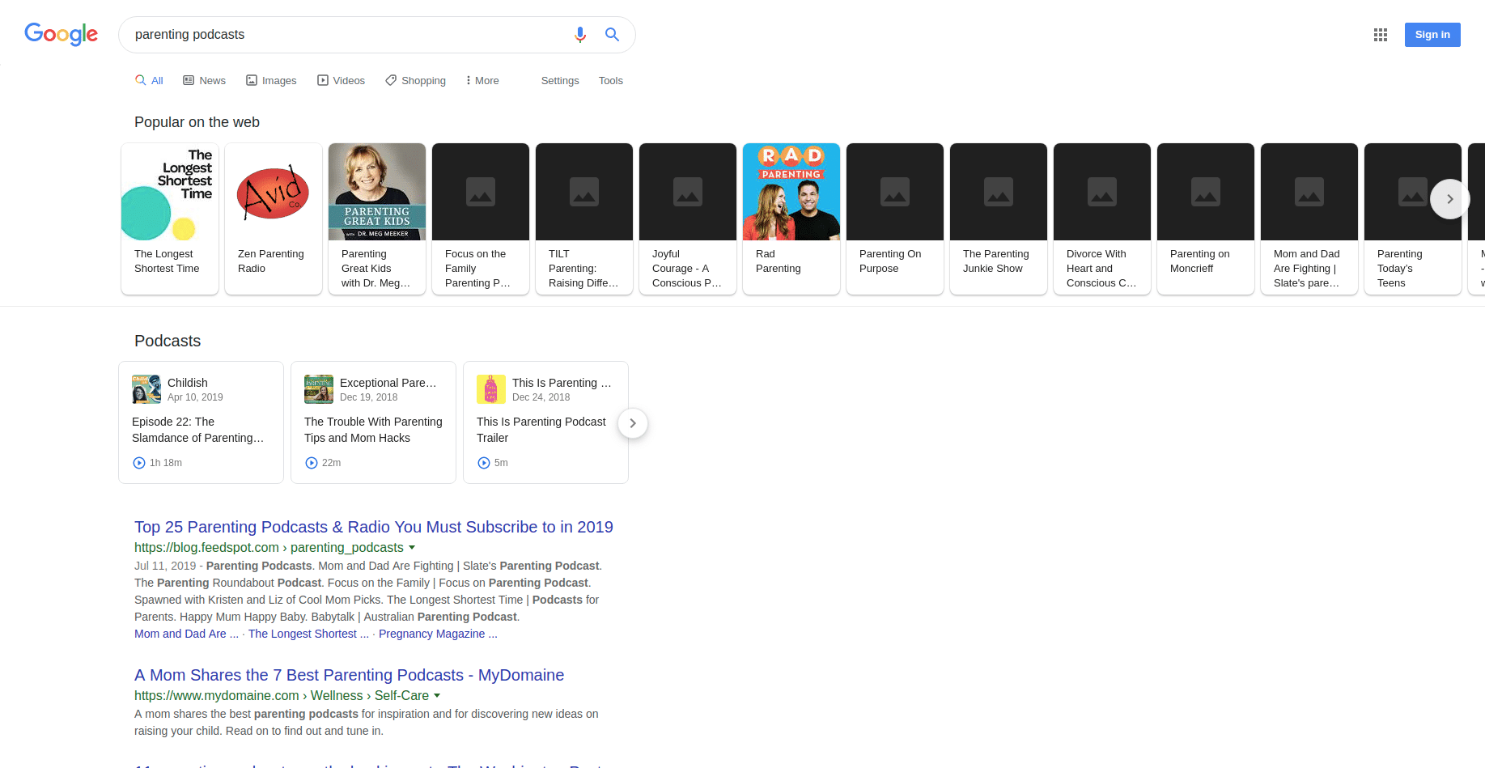Image resolution: width=1485 pixels, height=768 pixels.
Task: Click Divorce With Heart placeholder image
Action: coord(1102,192)
